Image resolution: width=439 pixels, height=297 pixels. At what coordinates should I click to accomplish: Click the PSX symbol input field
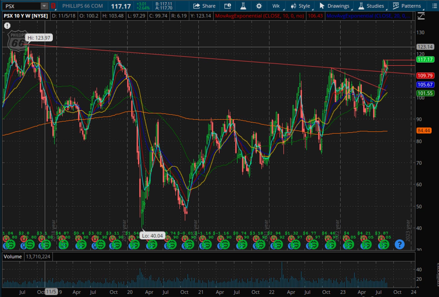tap(22, 6)
